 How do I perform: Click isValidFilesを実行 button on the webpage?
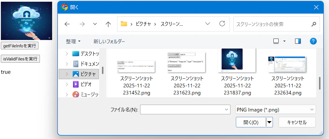point(20,59)
